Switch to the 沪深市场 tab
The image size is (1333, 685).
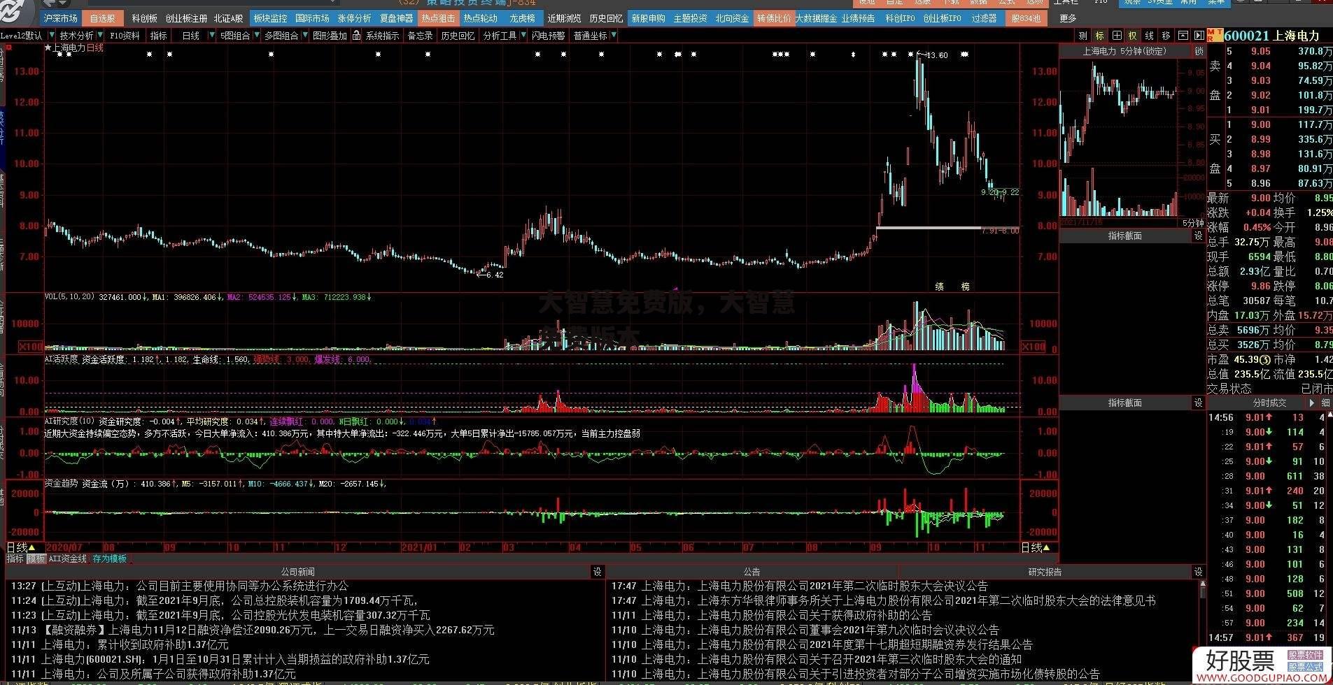click(x=60, y=19)
